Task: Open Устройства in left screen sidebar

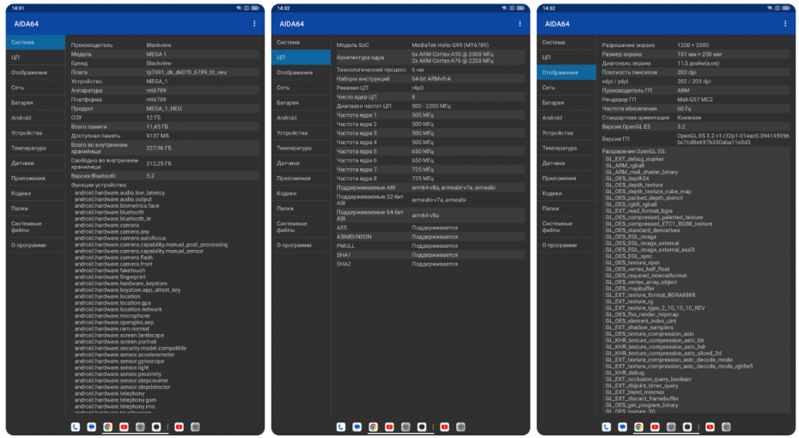Action: coord(36,133)
